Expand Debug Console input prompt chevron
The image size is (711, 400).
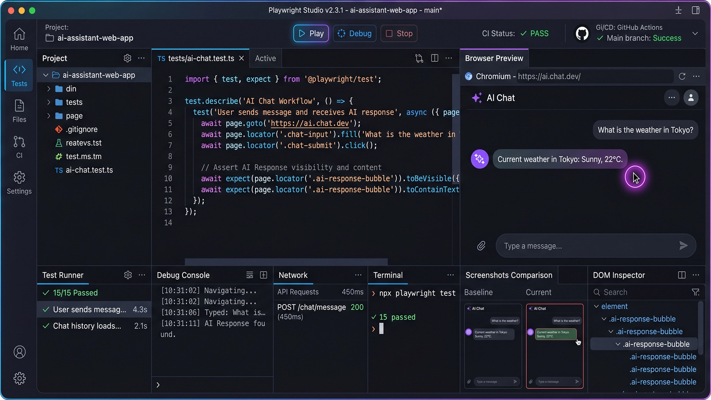(x=158, y=385)
